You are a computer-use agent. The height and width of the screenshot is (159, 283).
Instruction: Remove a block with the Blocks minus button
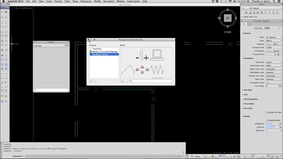point(126,81)
